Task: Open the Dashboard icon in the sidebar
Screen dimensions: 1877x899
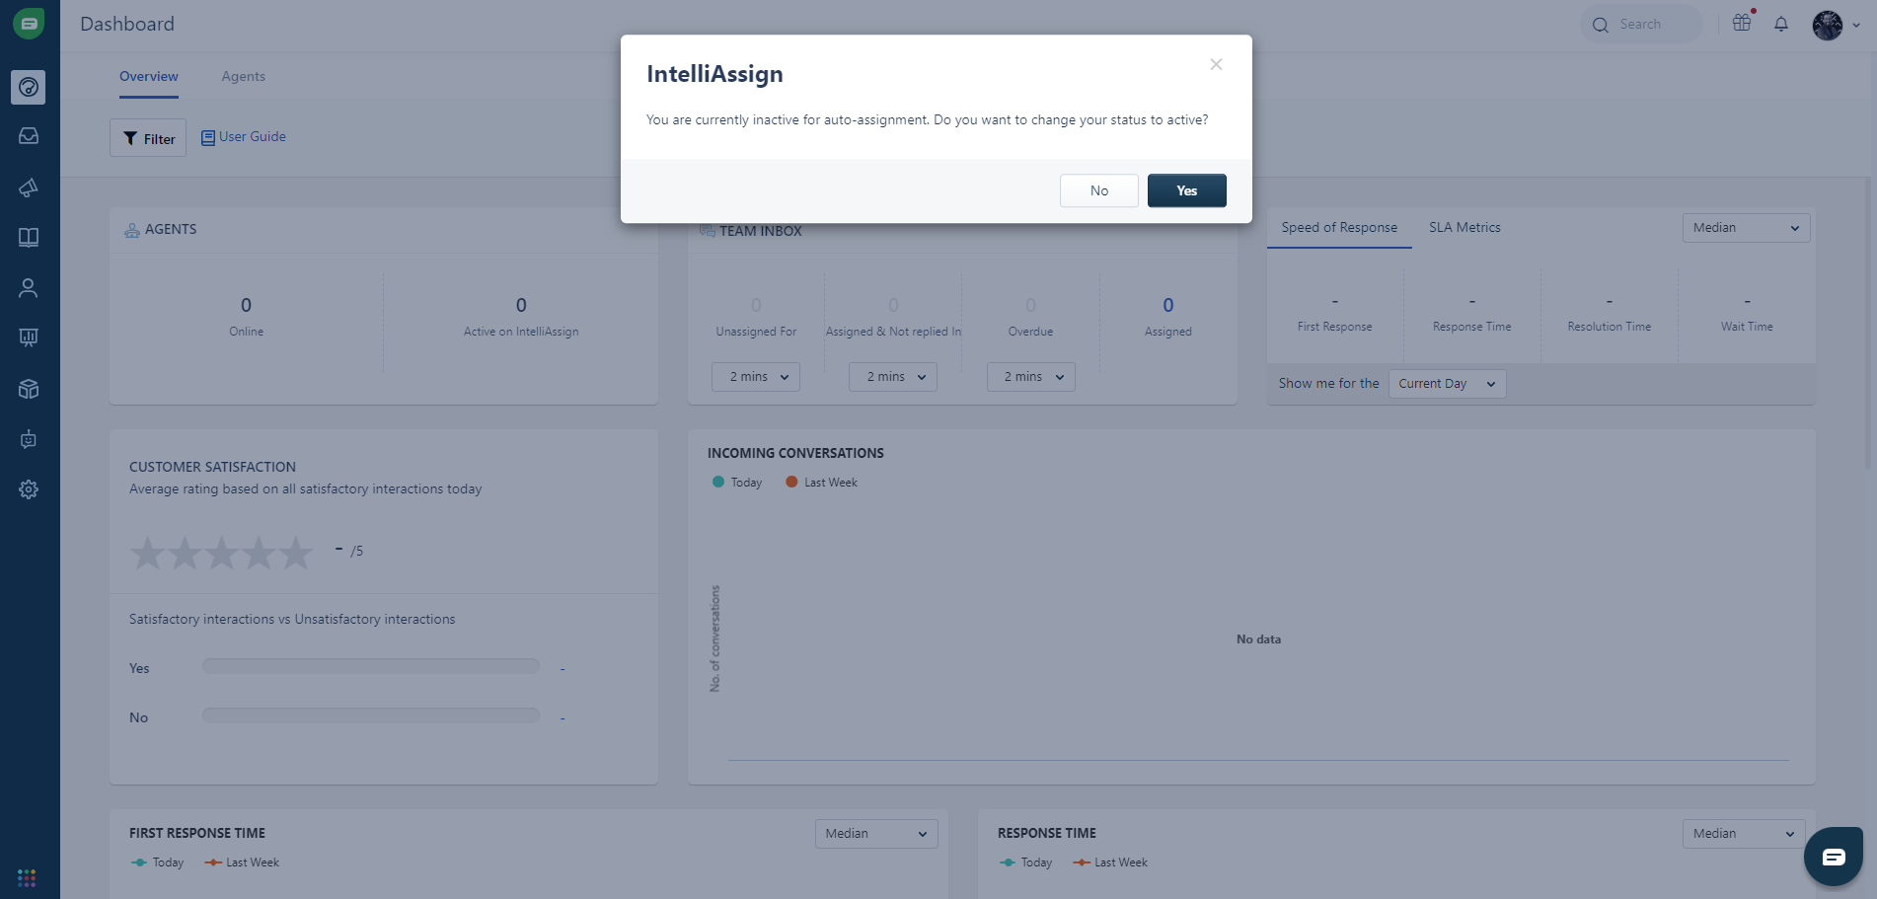Action: (x=29, y=87)
